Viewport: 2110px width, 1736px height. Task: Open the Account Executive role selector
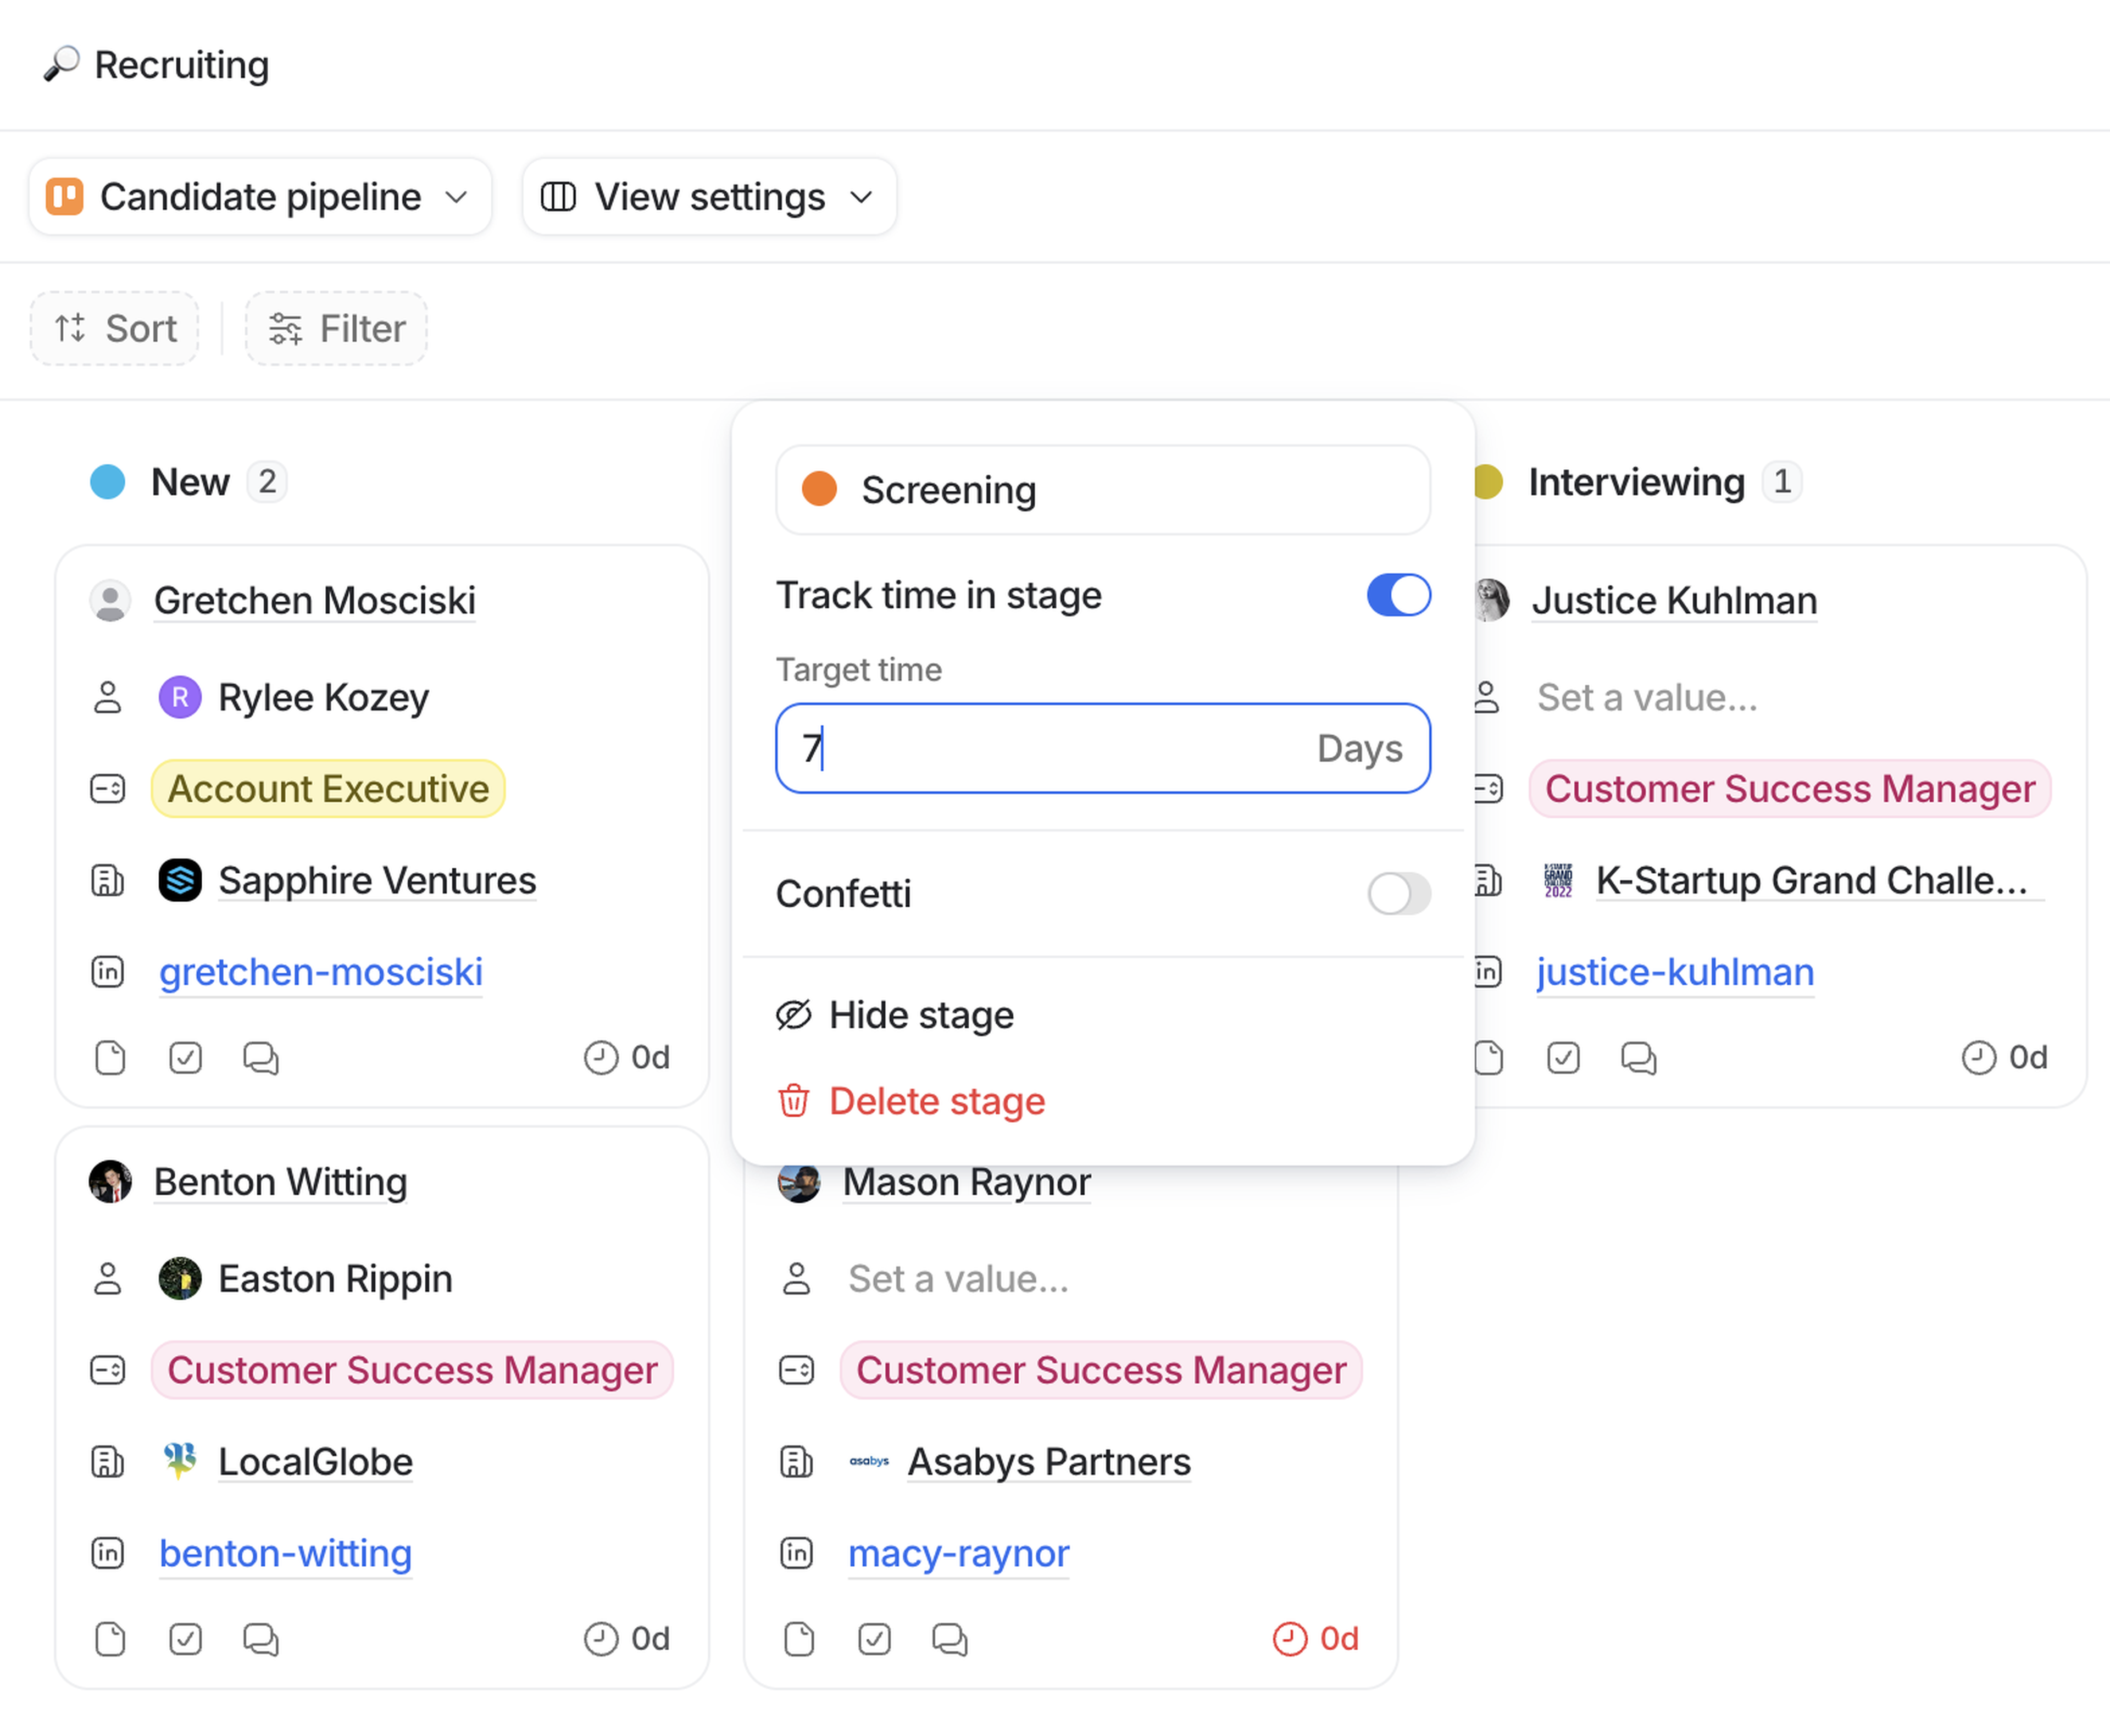[328, 789]
